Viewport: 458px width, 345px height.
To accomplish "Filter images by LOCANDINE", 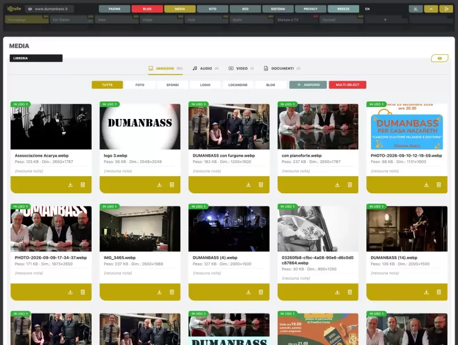I will [x=238, y=85].
